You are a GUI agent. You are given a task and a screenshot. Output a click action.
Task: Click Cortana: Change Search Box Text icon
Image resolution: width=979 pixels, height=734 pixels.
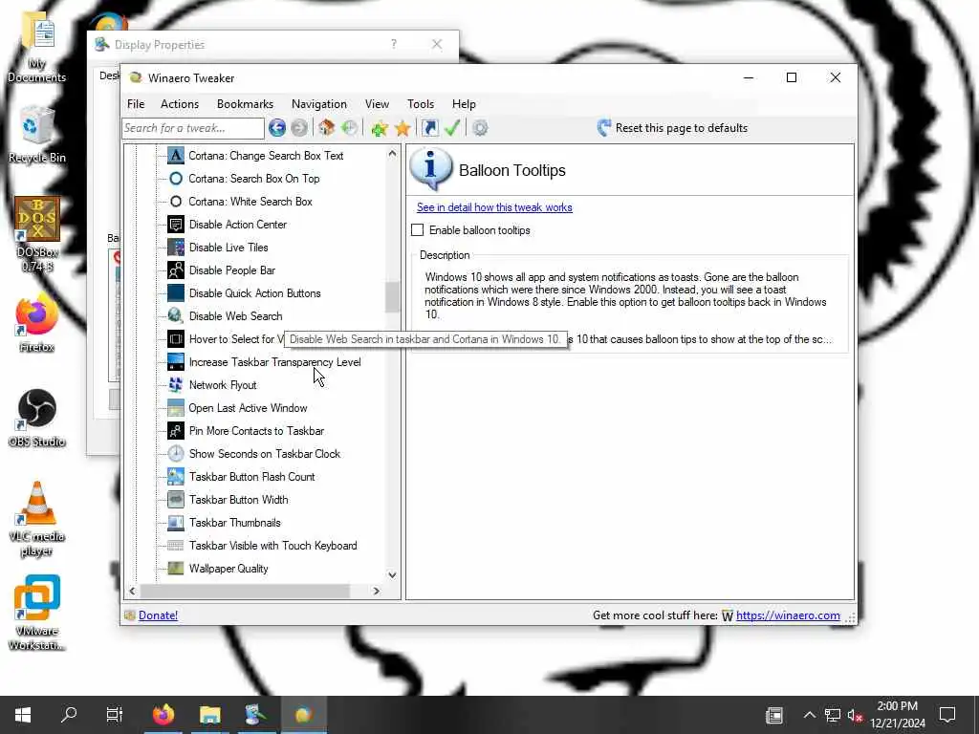click(x=176, y=156)
